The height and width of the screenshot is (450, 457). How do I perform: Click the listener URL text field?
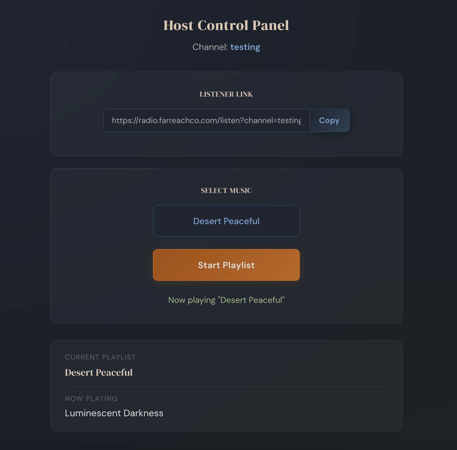click(x=206, y=120)
